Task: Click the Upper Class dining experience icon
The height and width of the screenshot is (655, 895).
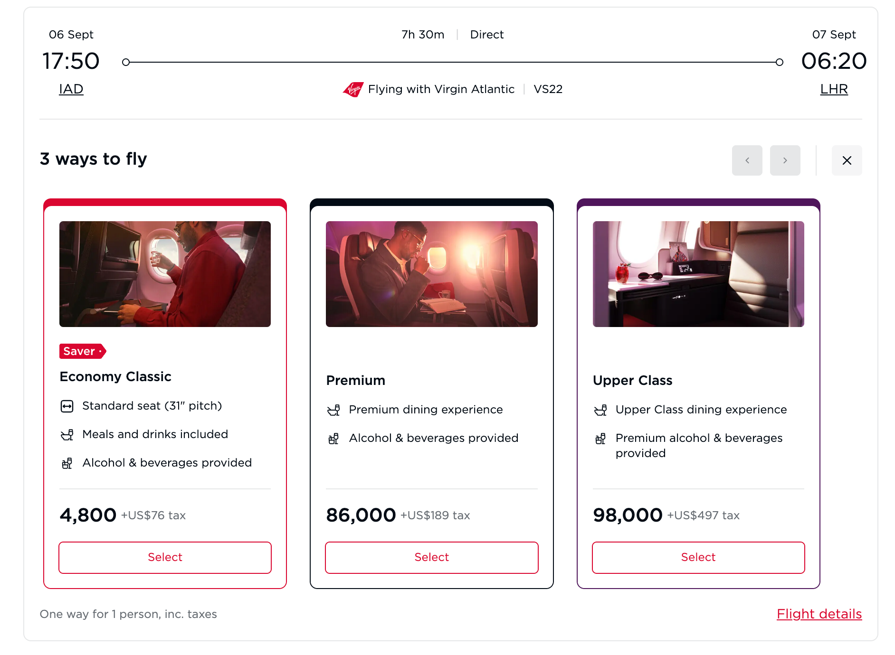Action: pos(600,410)
